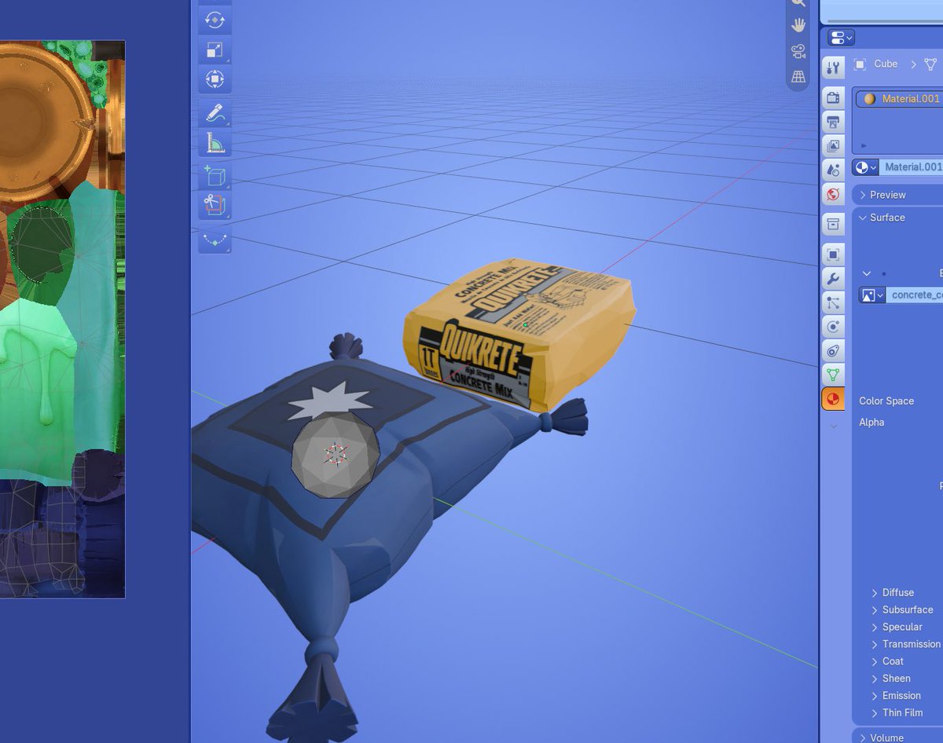
Task: Open the Tool properties tab
Action: pyautogui.click(x=834, y=68)
